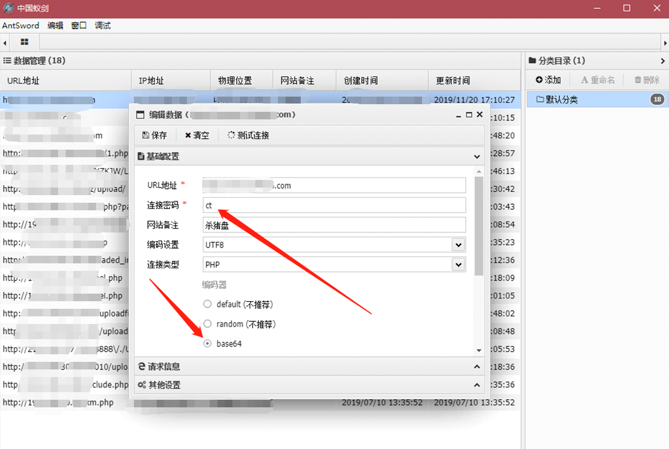Viewport: 669px width, 449px height.
Task: Open the 编辑 menu
Action: (x=55, y=26)
